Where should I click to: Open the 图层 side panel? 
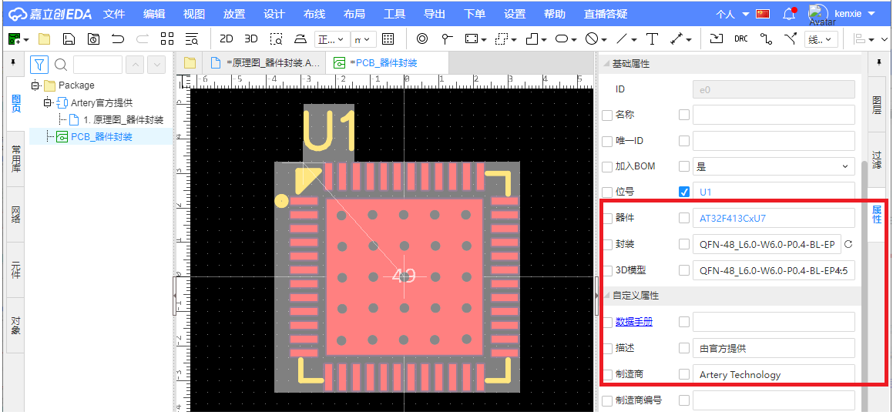pos(877,105)
